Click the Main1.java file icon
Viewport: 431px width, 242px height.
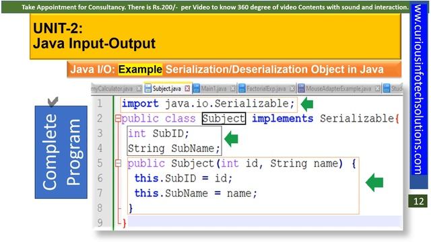196,88
